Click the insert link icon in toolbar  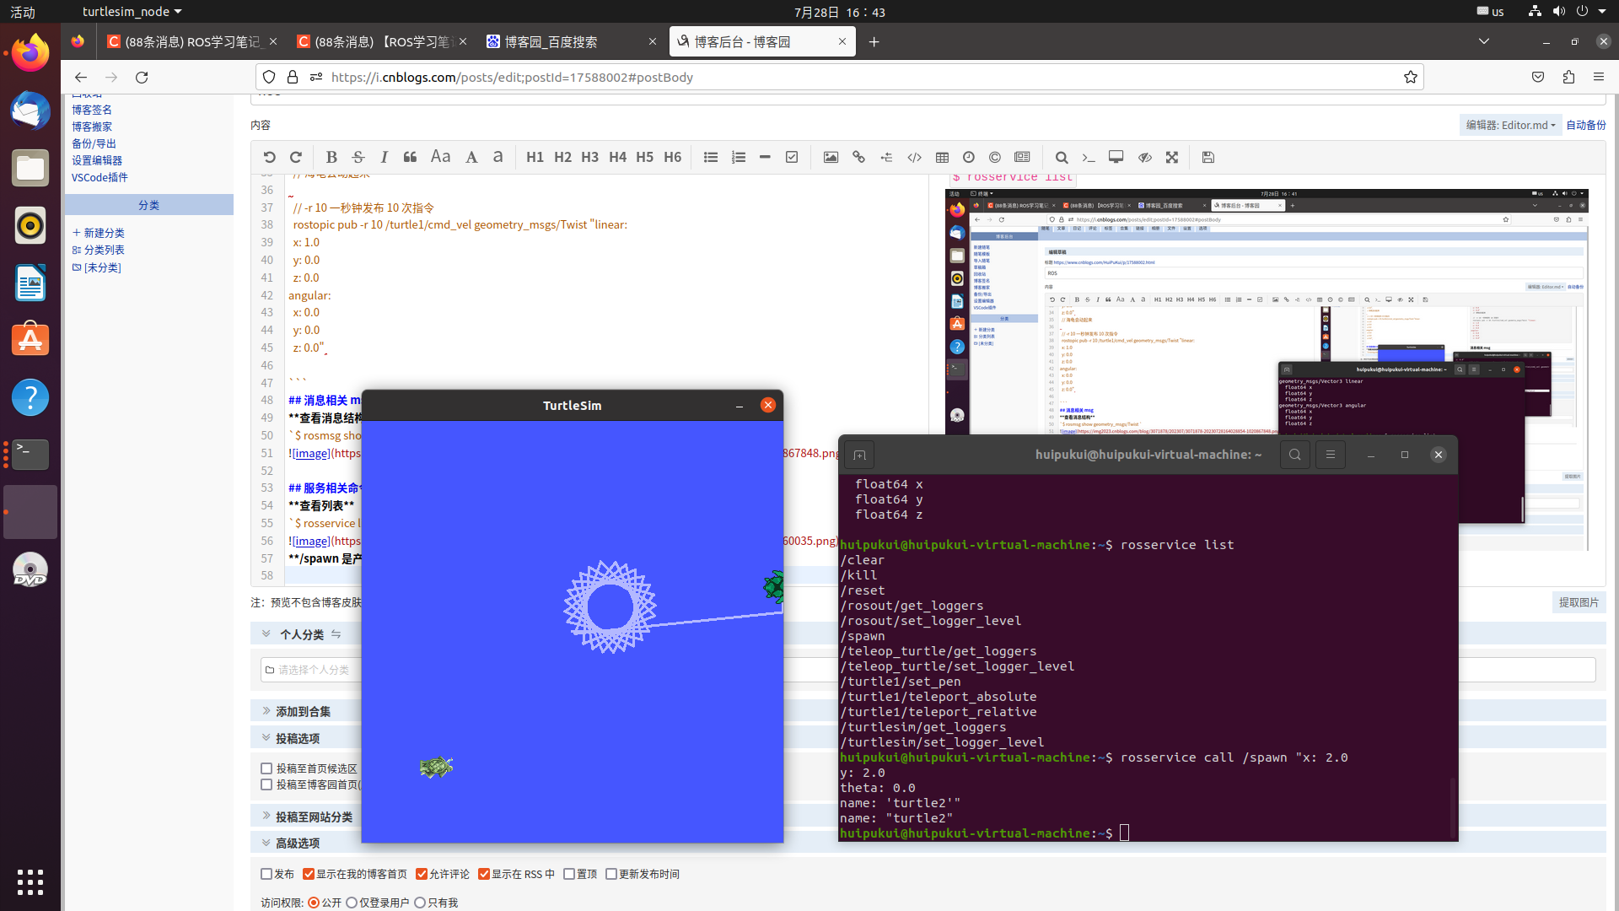[858, 157]
